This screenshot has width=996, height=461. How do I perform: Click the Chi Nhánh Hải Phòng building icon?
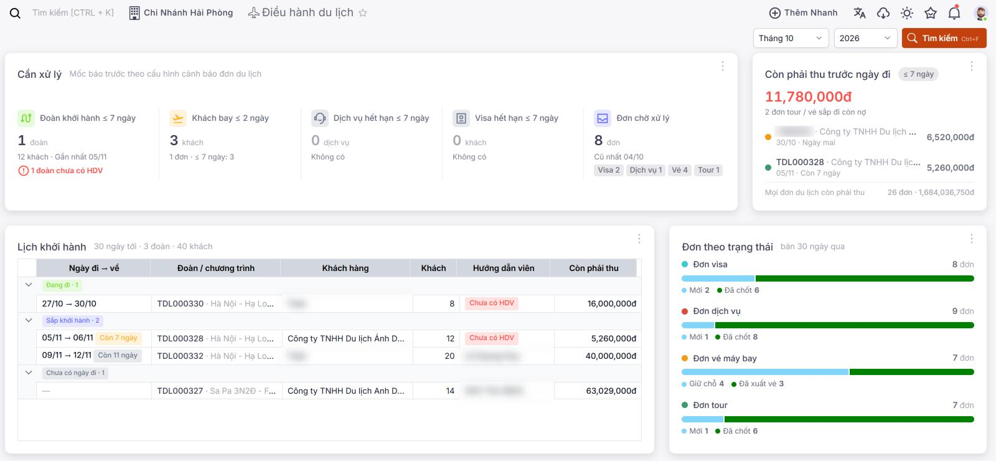click(x=134, y=13)
